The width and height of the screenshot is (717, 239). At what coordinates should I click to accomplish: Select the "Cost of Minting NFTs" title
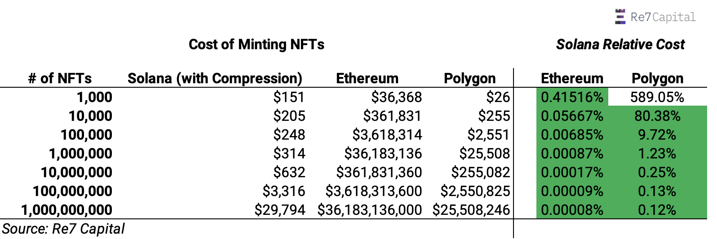tap(257, 44)
